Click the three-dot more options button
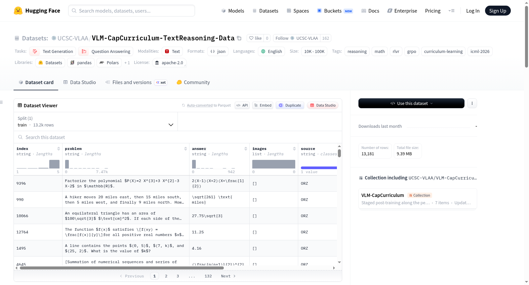Image resolution: width=529 pixels, height=285 pixels. click(x=472, y=103)
